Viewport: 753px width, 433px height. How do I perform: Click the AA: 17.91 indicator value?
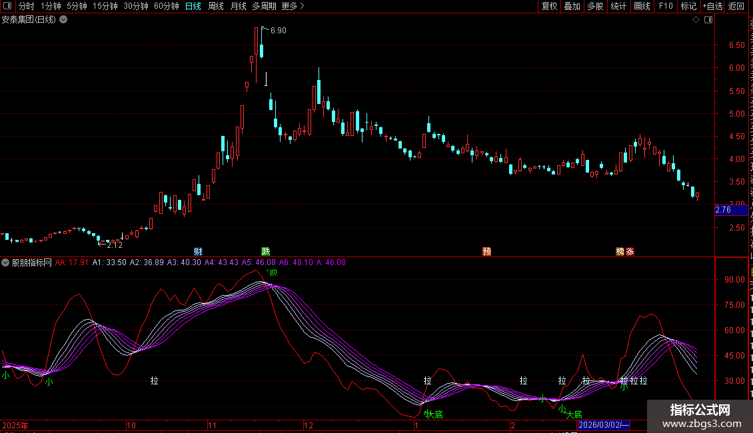(x=71, y=262)
